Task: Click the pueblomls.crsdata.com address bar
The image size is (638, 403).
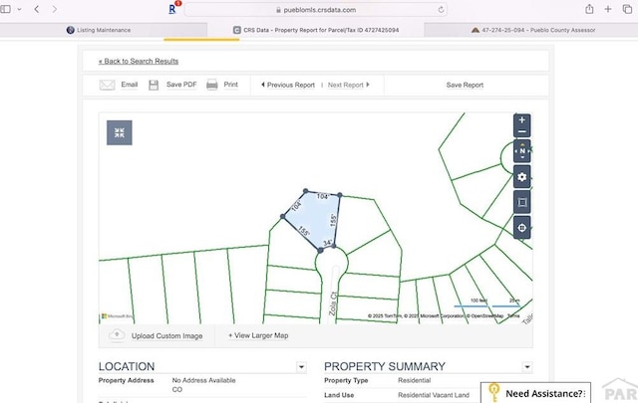Action: (316, 10)
